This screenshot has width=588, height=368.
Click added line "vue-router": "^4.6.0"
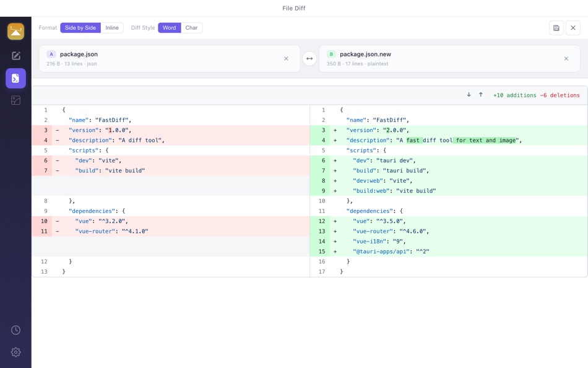pos(449,231)
